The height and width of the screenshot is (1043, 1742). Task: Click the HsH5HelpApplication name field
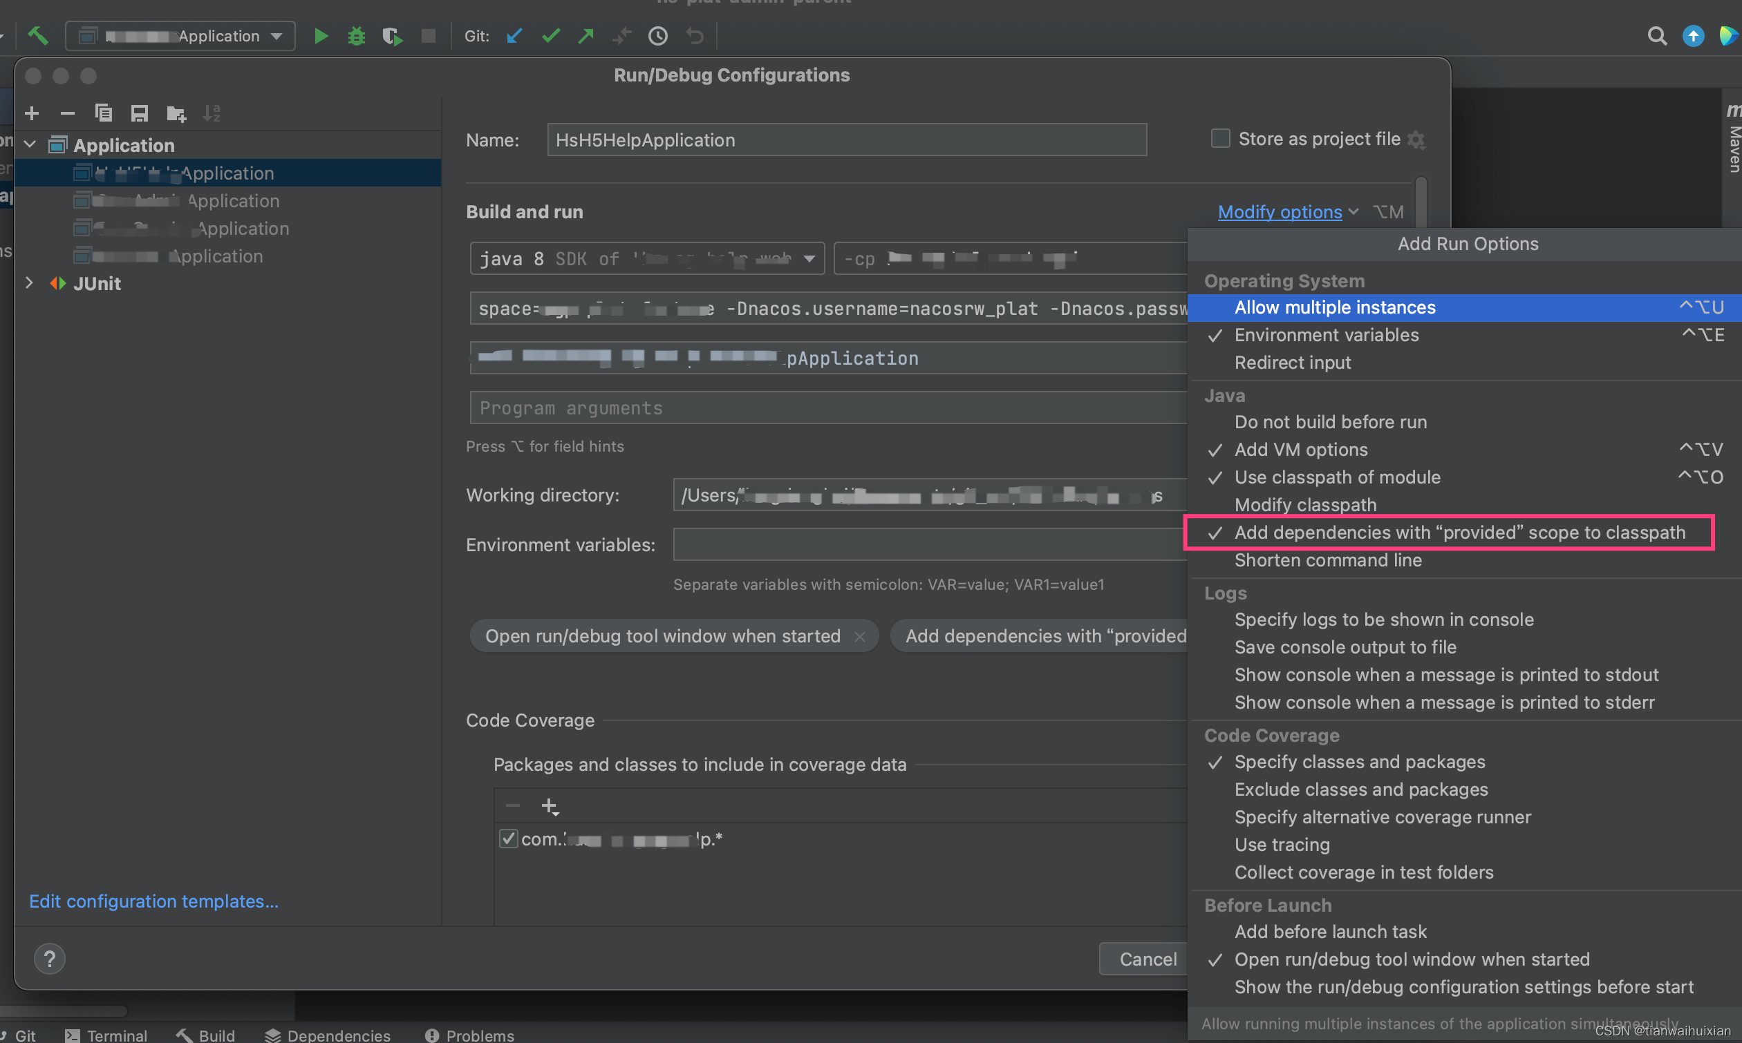click(x=845, y=139)
